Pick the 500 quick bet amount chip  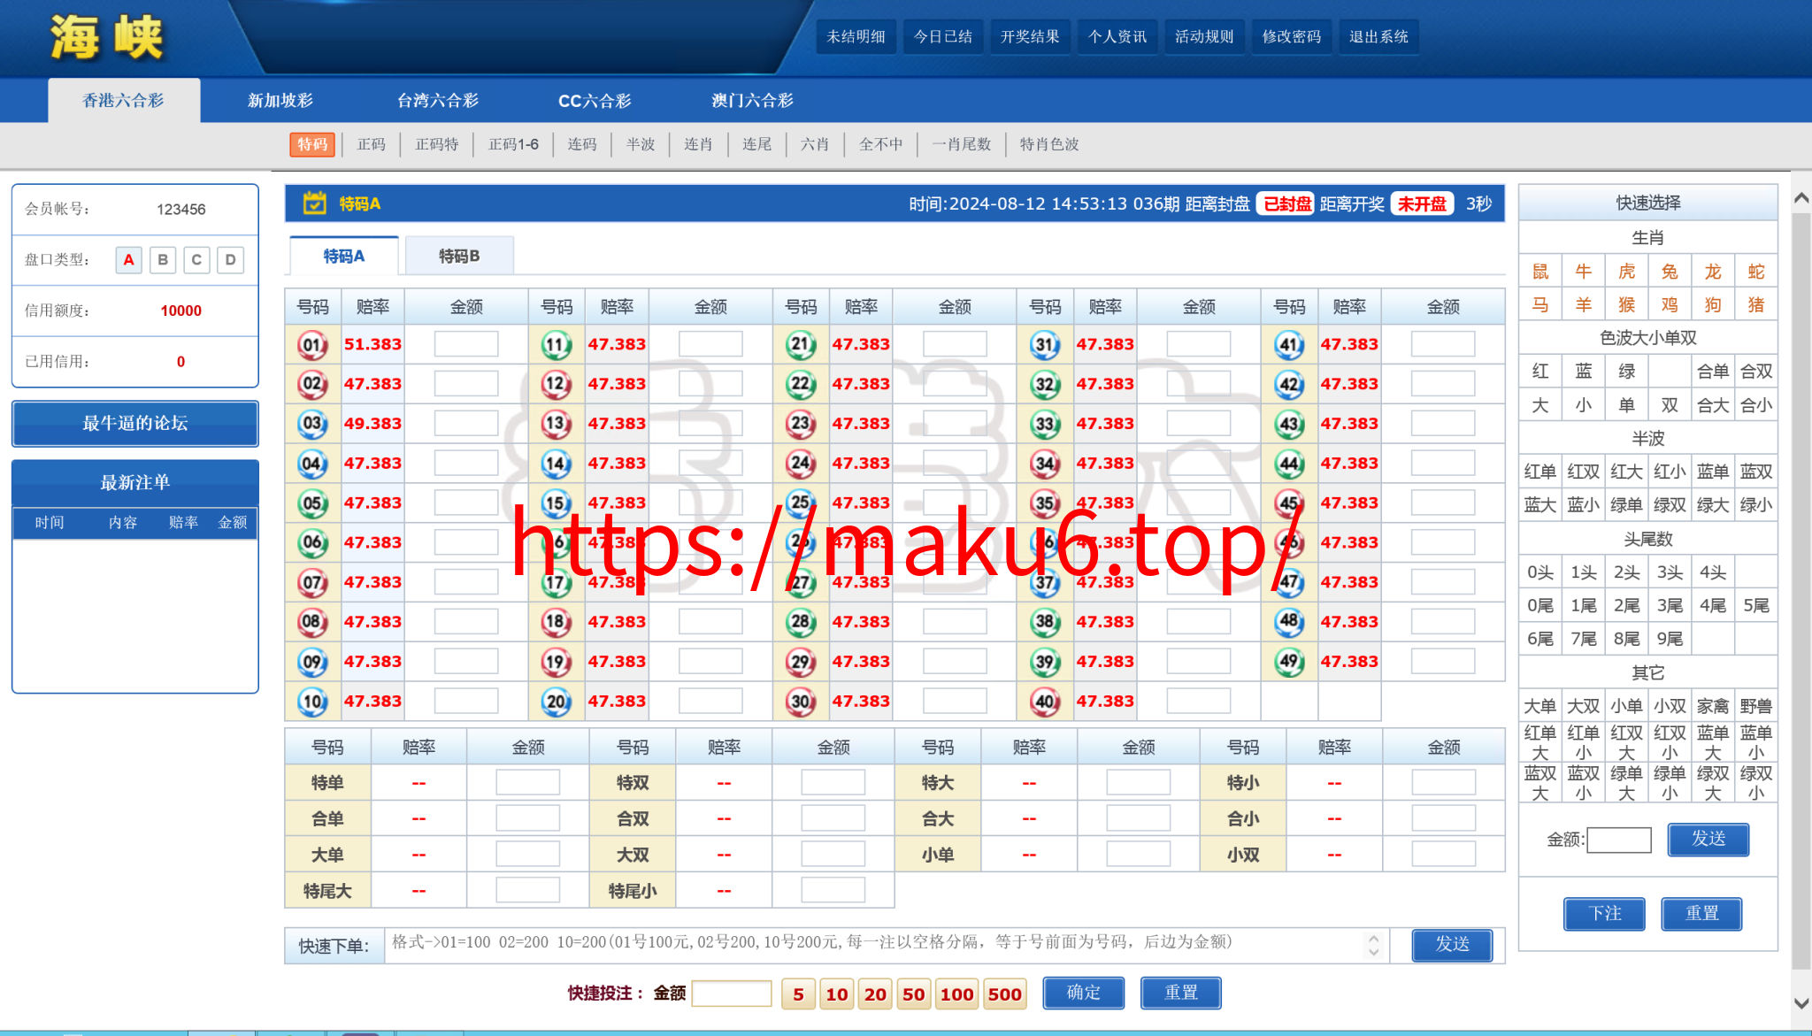pos(1004,994)
